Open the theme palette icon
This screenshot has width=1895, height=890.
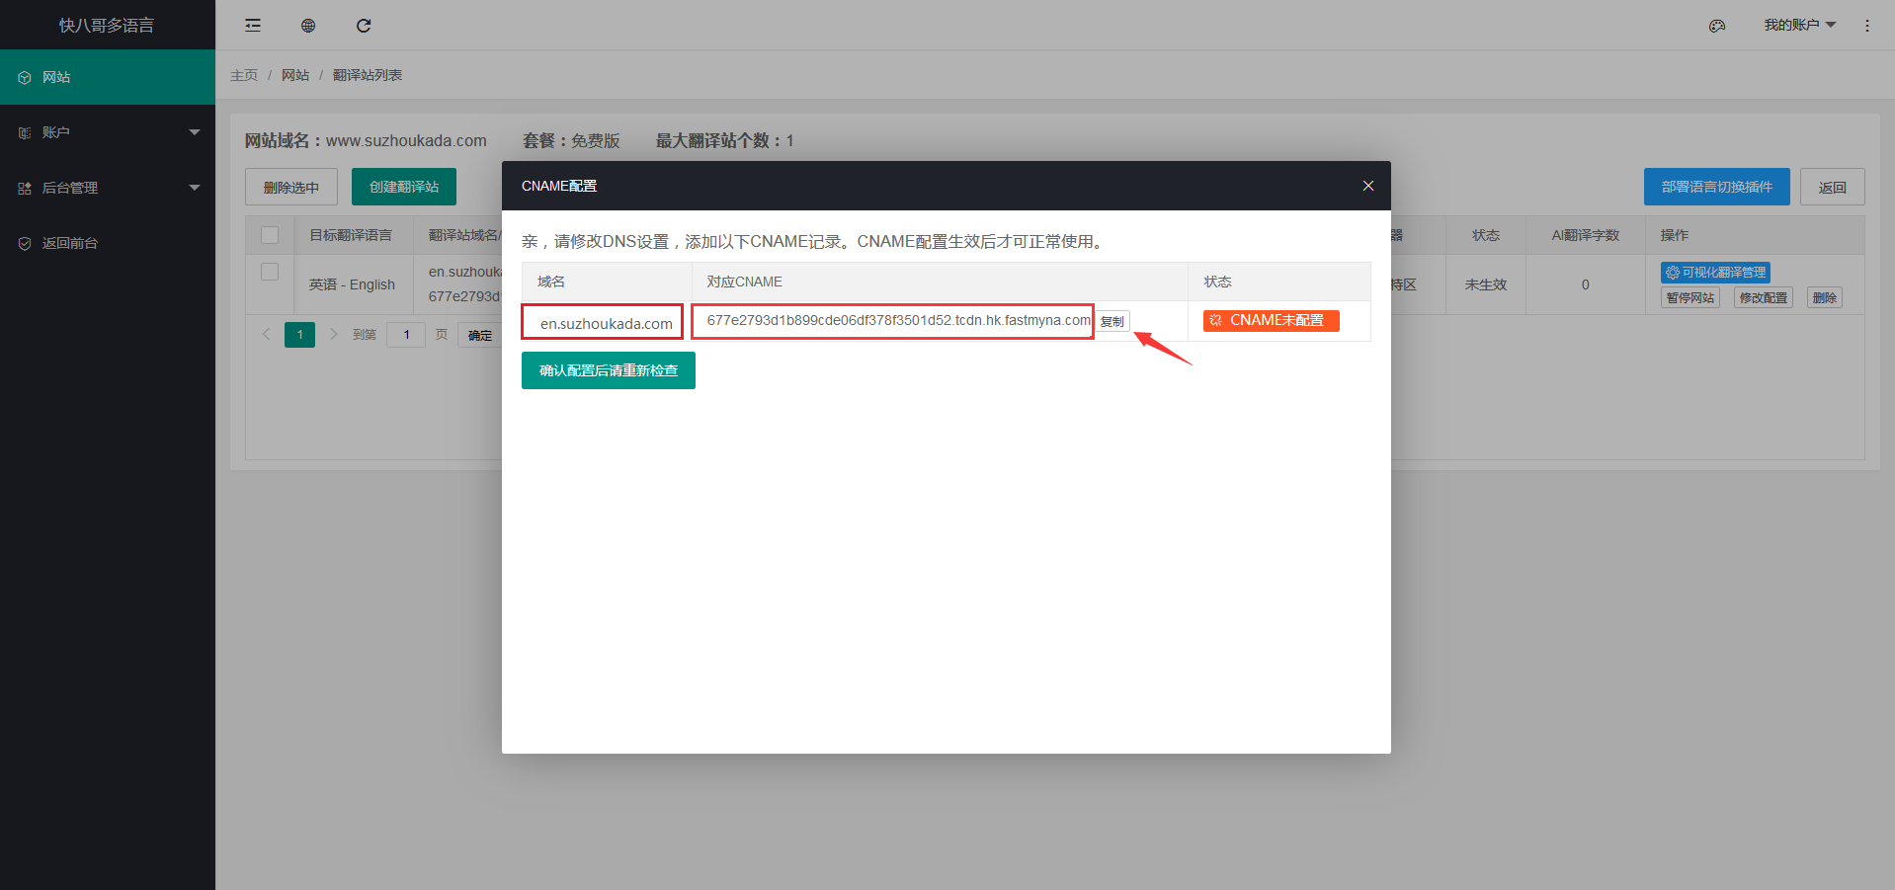coord(1717,26)
